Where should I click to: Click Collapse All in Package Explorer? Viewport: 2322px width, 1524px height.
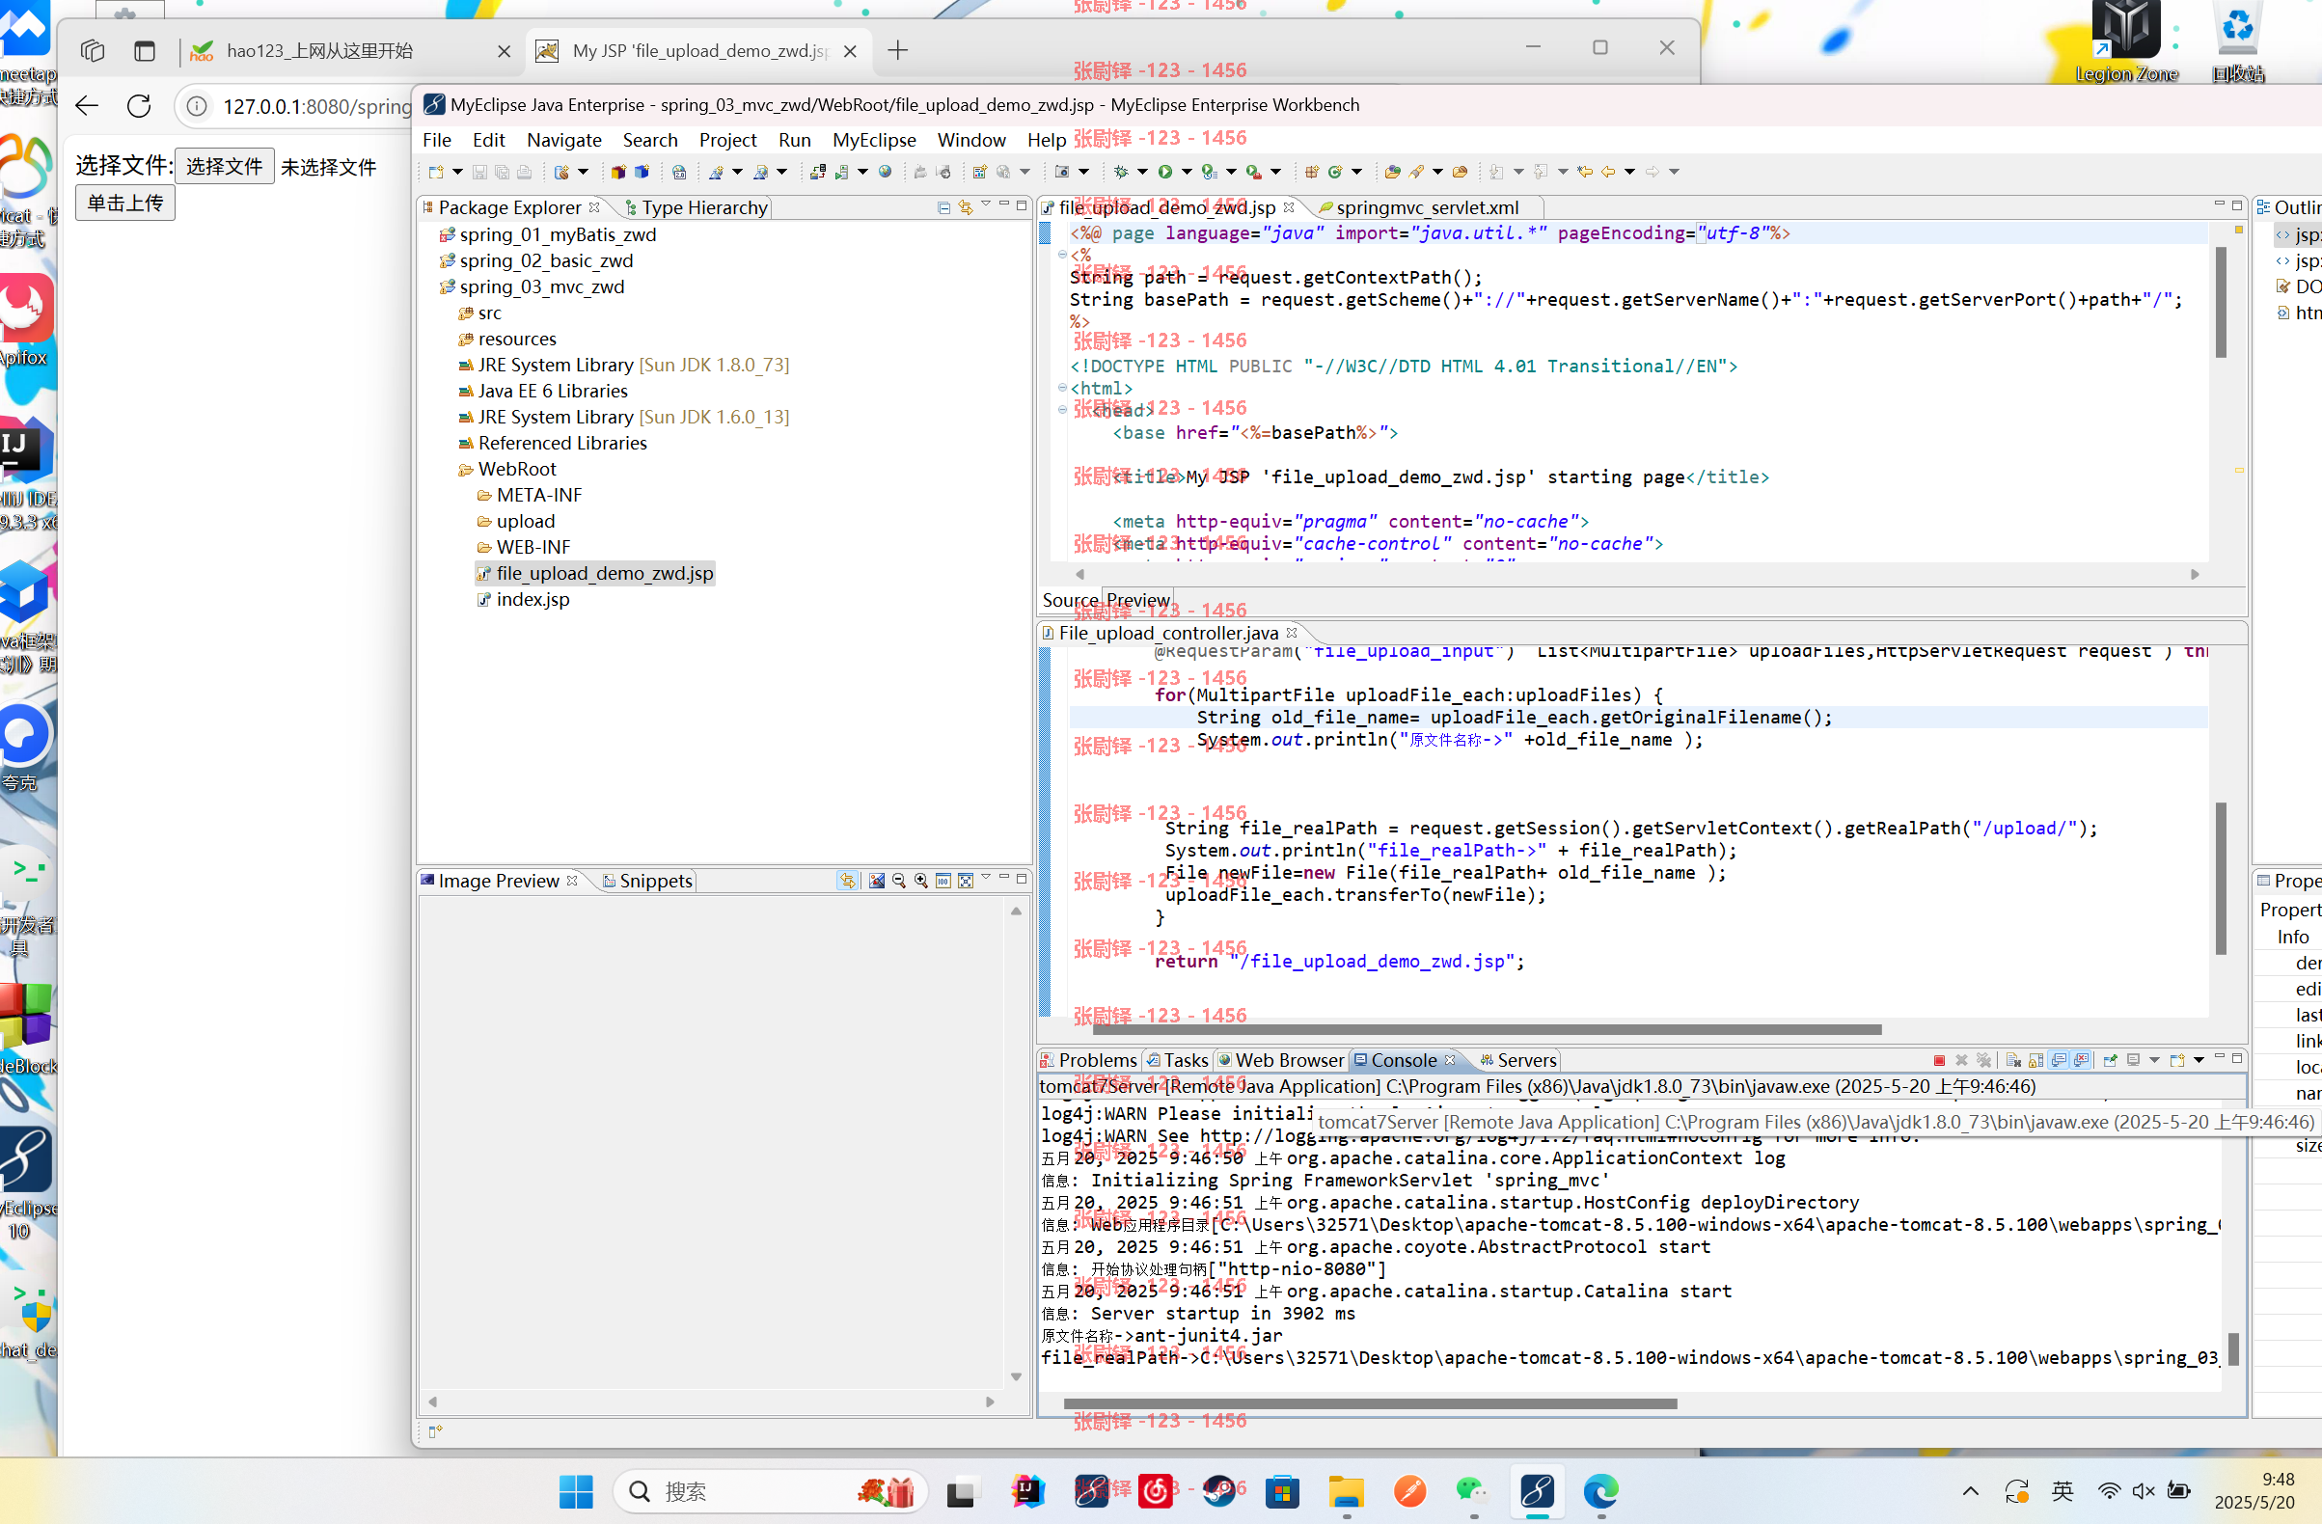[943, 206]
